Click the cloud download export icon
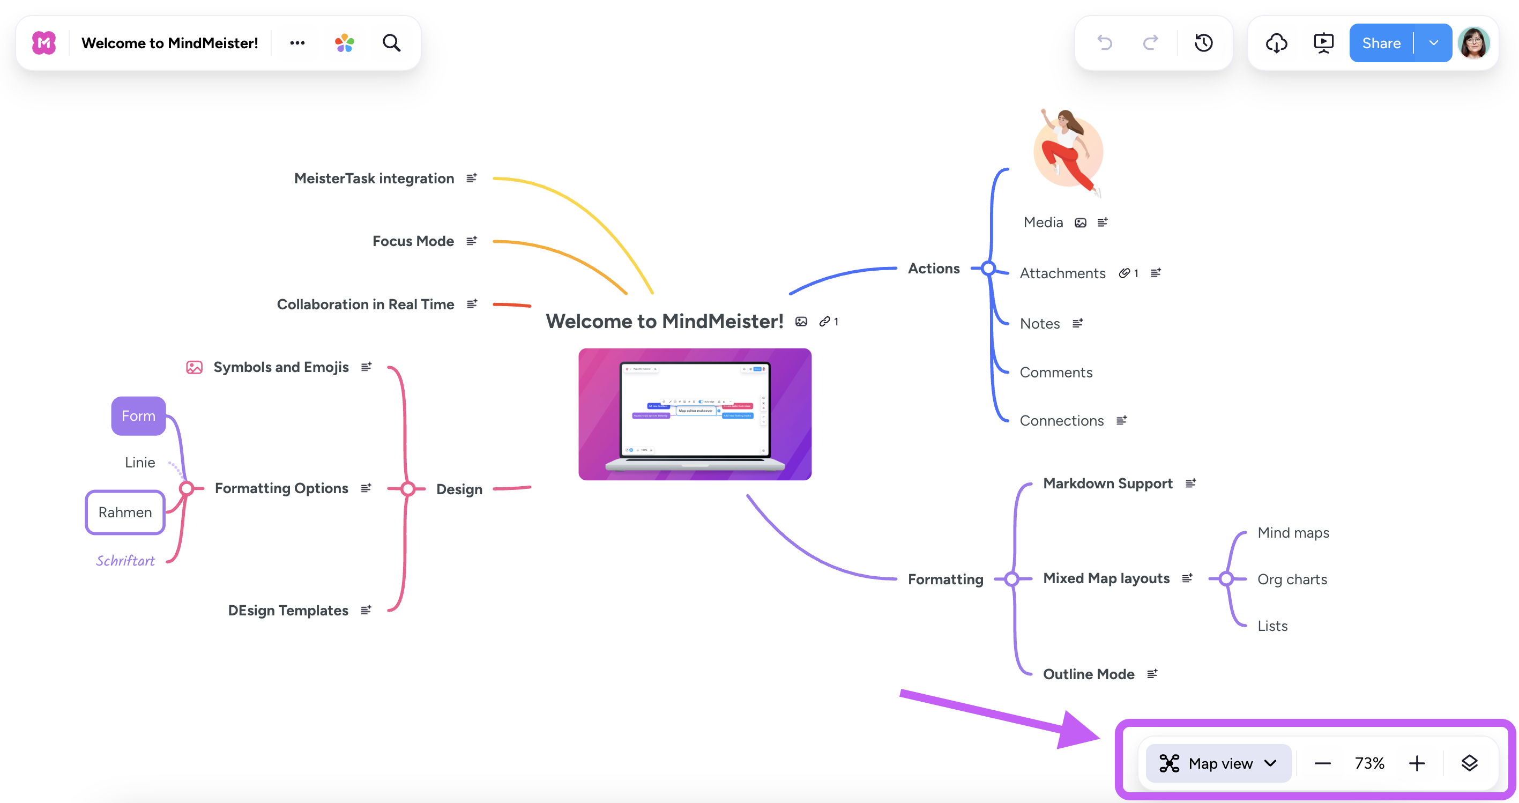Image resolution: width=1519 pixels, height=803 pixels. (x=1277, y=43)
